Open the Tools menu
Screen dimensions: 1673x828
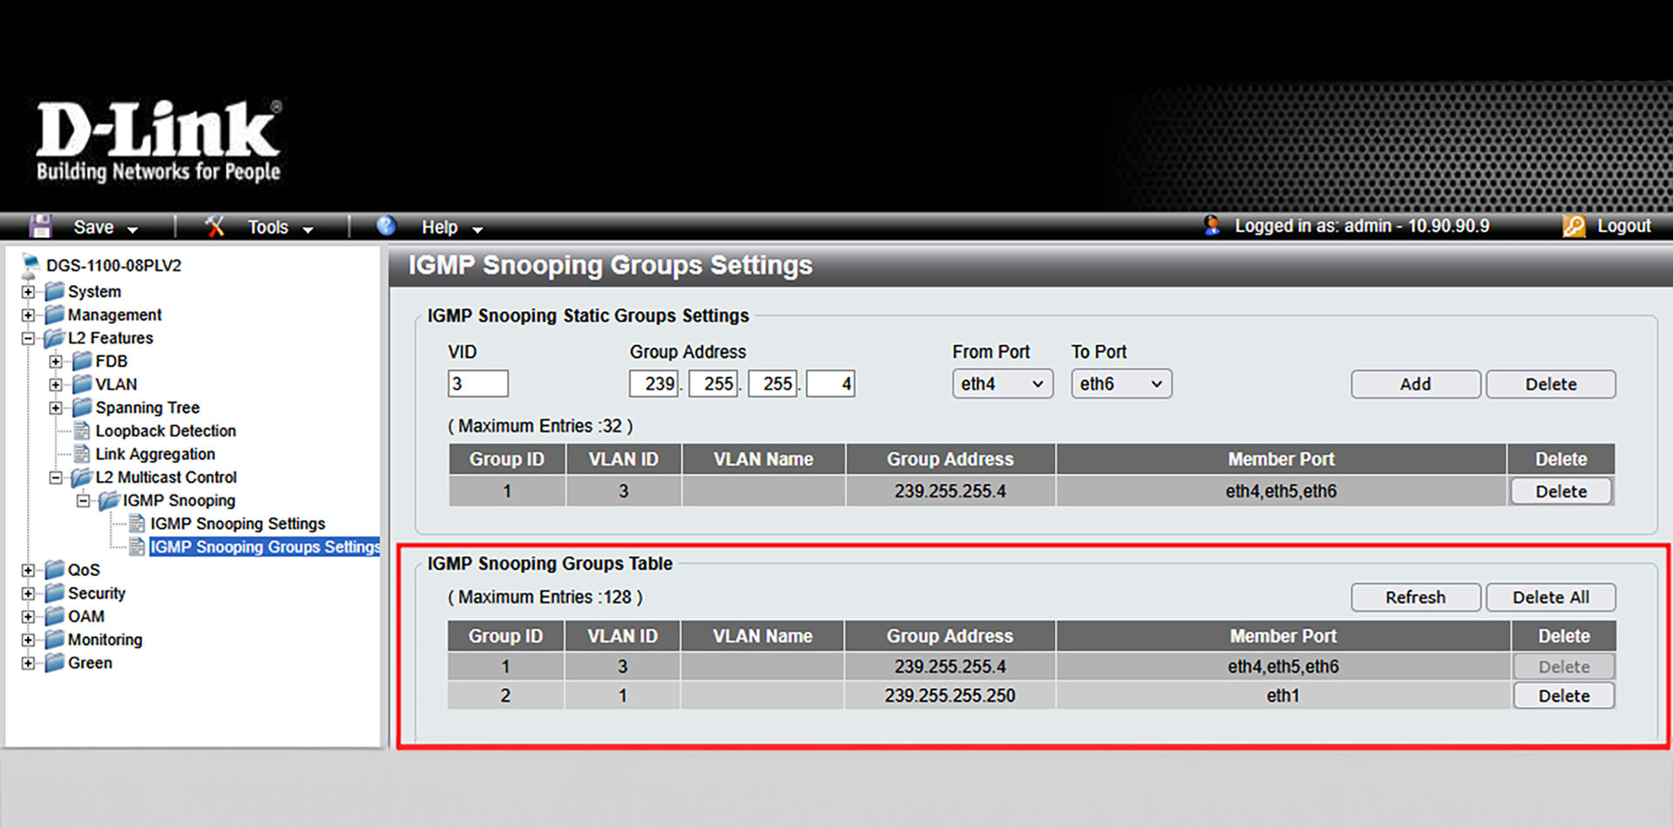point(279,227)
